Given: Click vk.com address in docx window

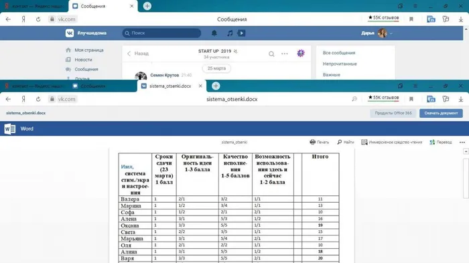Looking at the screenshot, I should (x=67, y=99).
